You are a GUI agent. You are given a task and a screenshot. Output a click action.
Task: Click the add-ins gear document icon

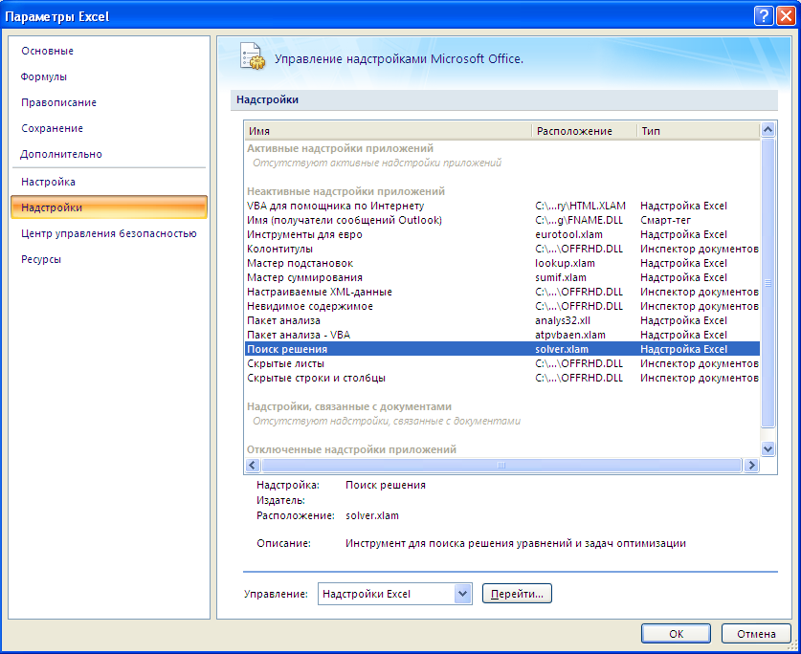point(253,56)
